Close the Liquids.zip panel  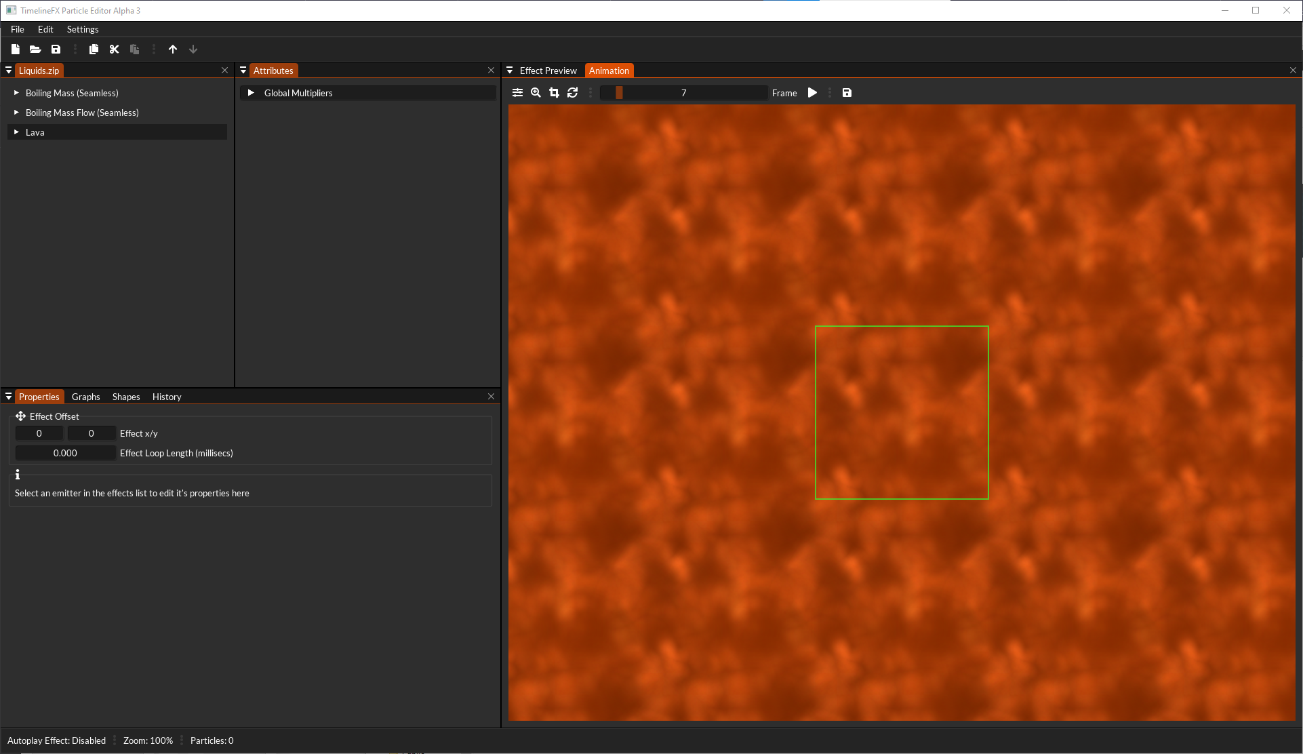(x=224, y=71)
